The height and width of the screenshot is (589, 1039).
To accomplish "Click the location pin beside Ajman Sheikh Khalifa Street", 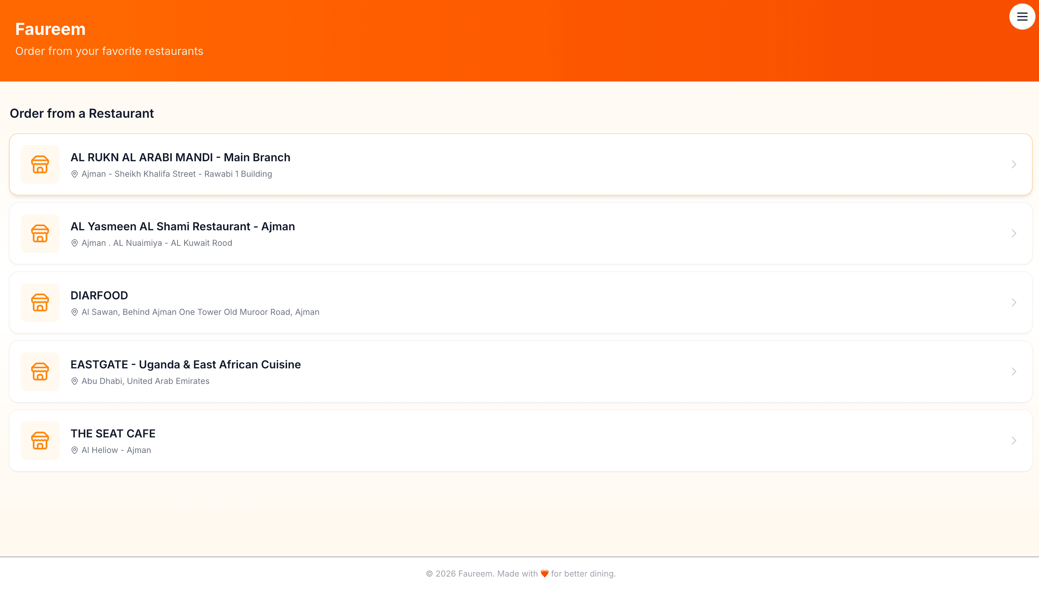I will [75, 174].
